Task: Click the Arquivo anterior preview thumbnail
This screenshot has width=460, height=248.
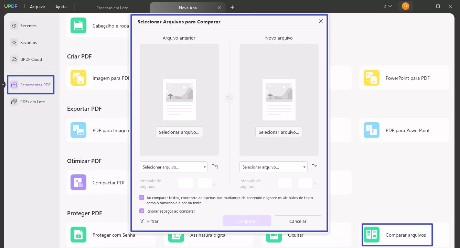Action: pyautogui.click(x=179, y=100)
